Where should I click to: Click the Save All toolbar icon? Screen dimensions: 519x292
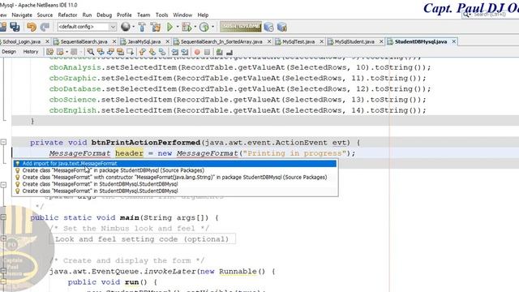(x=15, y=27)
